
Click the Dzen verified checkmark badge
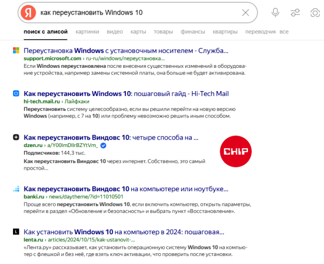[103, 145]
